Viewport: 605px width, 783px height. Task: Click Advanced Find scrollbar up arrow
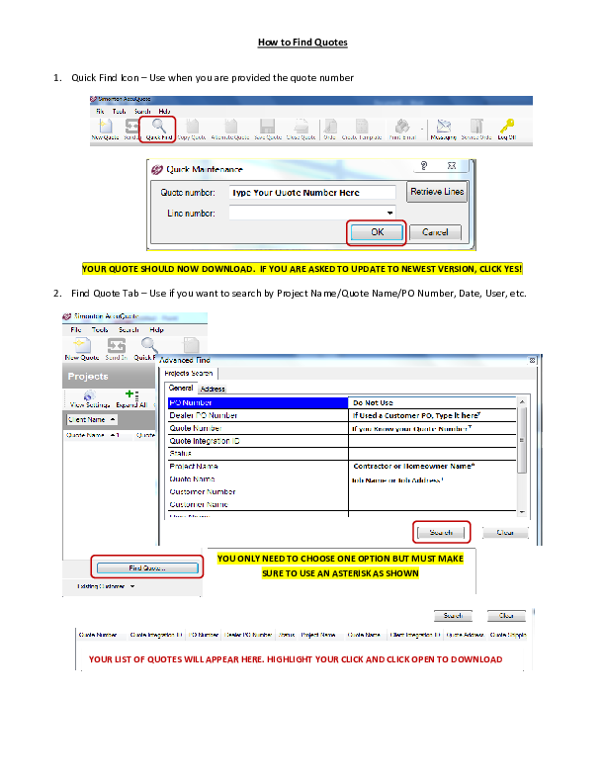[522, 401]
